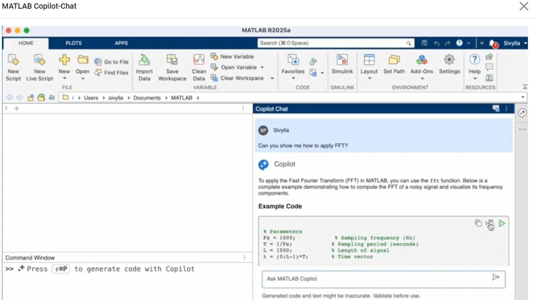Launch Simulink
Viewport: 535px width, 300px height.
[342, 64]
